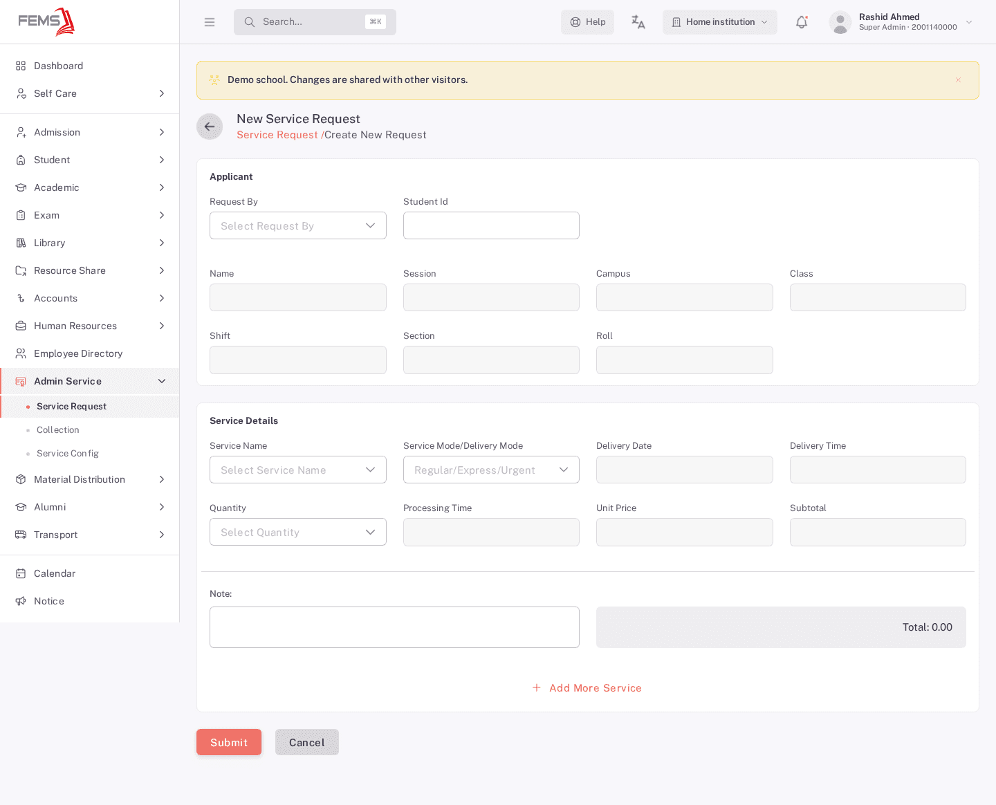Click the Total: 0.00 text
This screenshot has width=996, height=805.
(927, 627)
